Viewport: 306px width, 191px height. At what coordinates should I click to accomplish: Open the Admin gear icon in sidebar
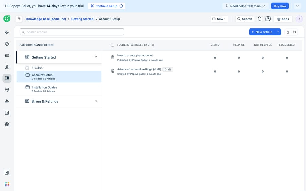click(7, 124)
